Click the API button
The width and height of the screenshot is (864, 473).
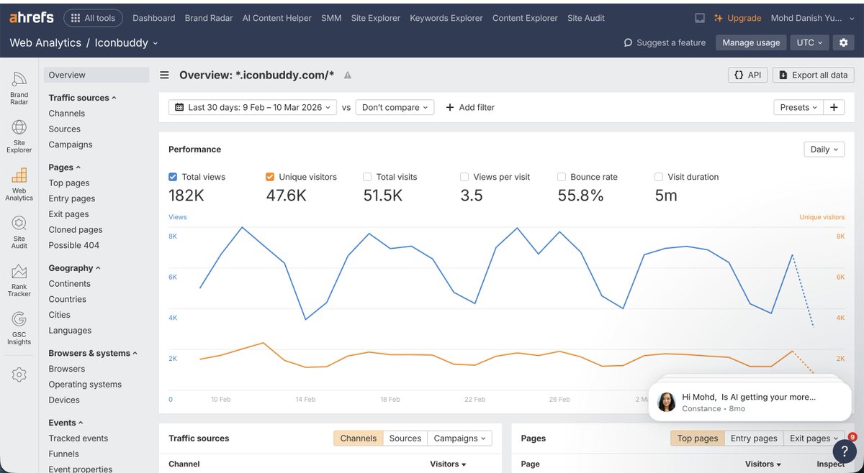(748, 75)
